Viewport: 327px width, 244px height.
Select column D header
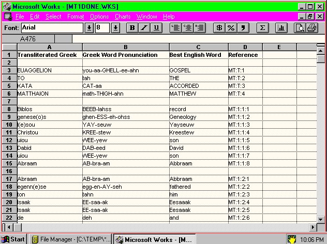click(245, 47)
